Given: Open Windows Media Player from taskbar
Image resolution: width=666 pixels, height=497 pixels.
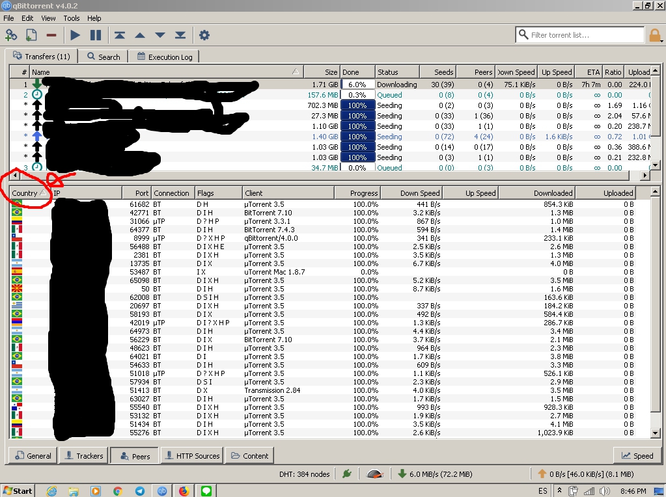Looking at the screenshot, I should tap(96, 490).
